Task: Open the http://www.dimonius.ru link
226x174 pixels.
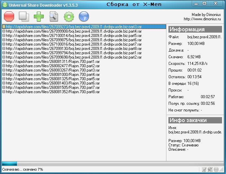Action: pyautogui.click(x=202, y=19)
